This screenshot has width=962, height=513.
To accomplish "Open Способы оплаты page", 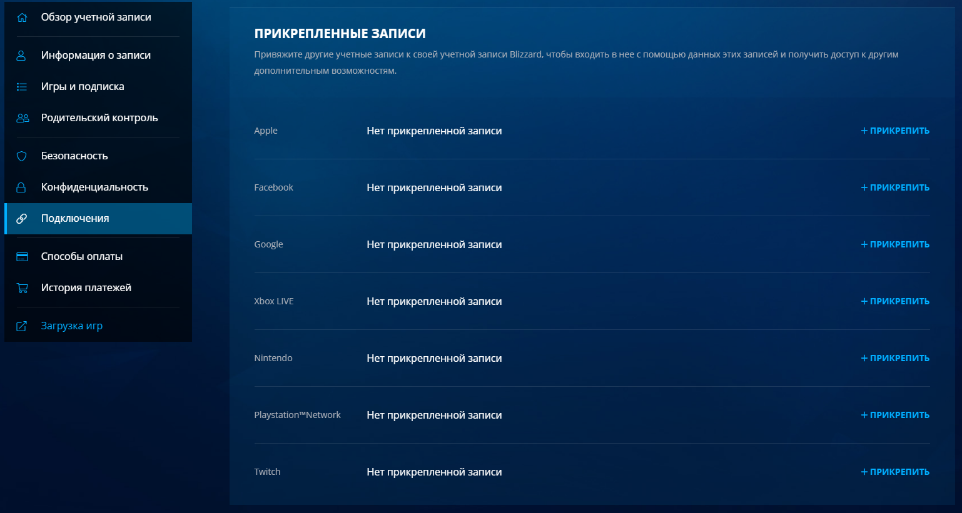I will pyautogui.click(x=98, y=257).
